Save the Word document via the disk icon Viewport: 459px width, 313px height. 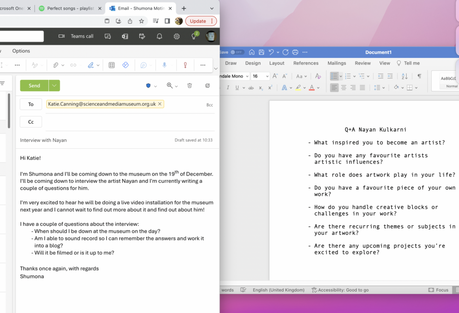262,52
